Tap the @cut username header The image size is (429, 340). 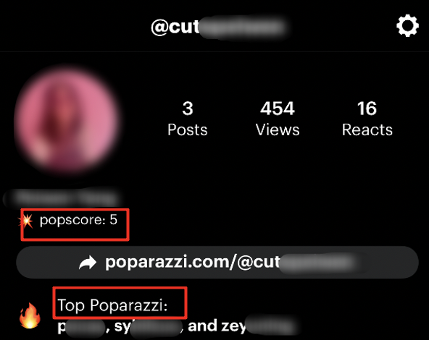tap(218, 27)
